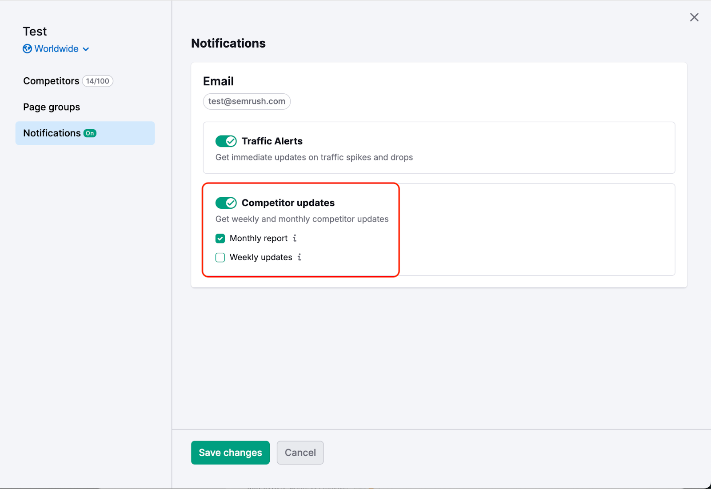Go to the Competitors section

pyautogui.click(x=51, y=81)
